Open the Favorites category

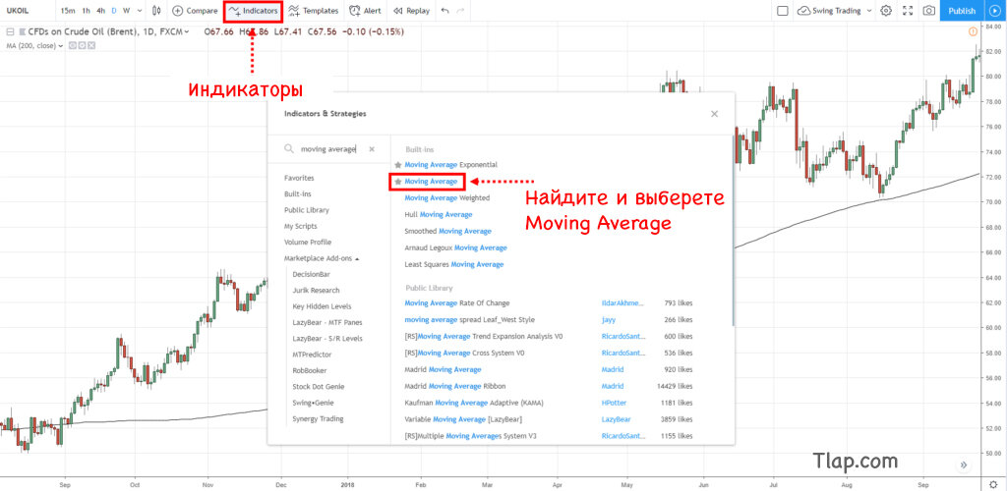pyautogui.click(x=299, y=178)
